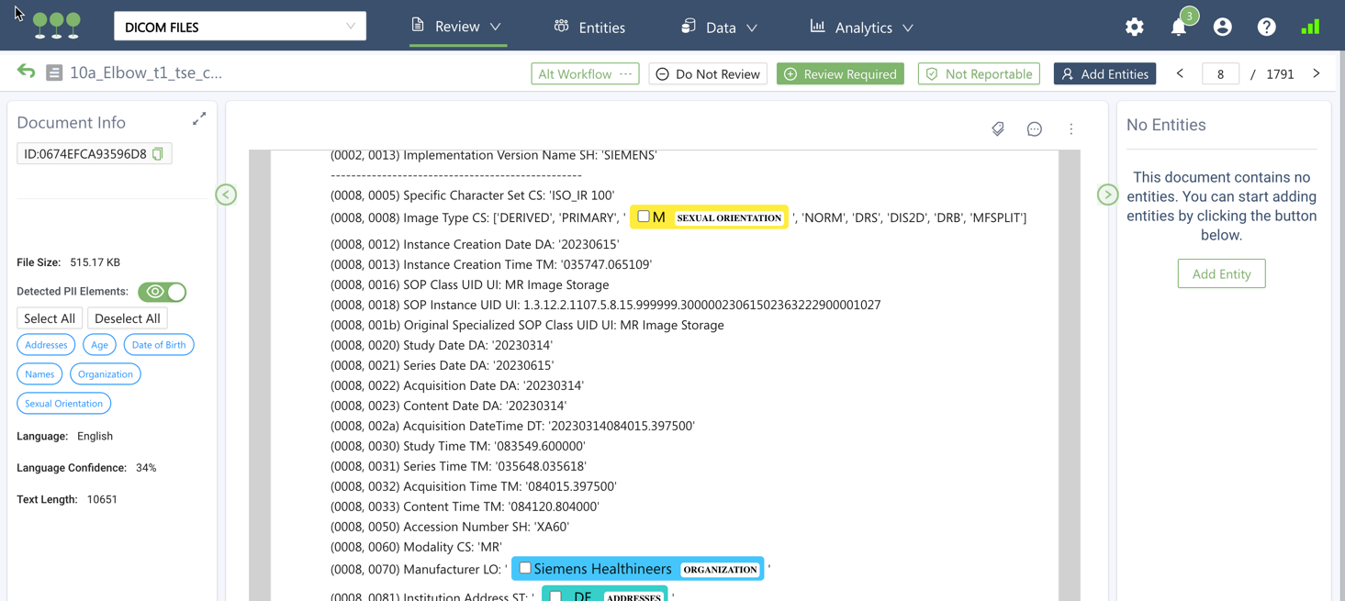
Task: Open the user account profile icon
Action: point(1222,28)
